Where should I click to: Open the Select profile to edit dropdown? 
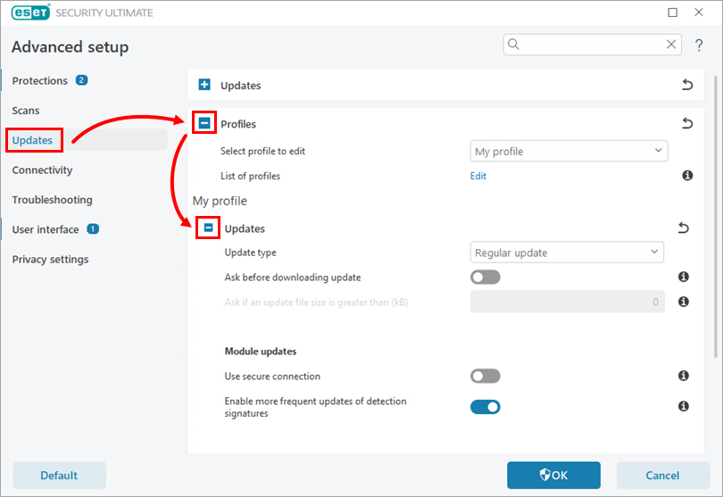pyautogui.click(x=569, y=152)
